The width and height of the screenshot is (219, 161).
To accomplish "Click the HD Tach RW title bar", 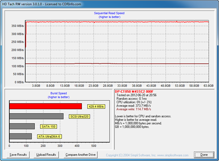I will (109, 4).
